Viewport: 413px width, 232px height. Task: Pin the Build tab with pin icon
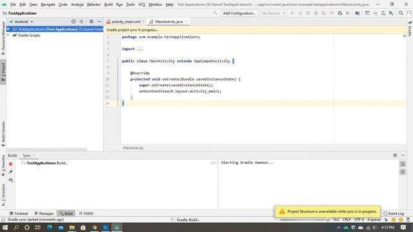10,172
